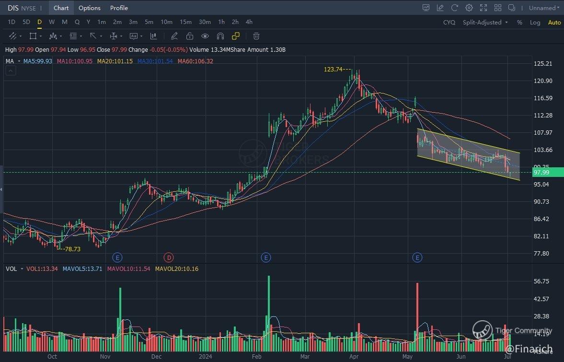The image size is (564, 362).
Task: Expand the wave pattern tool dropdown arrow
Action: tap(61, 36)
